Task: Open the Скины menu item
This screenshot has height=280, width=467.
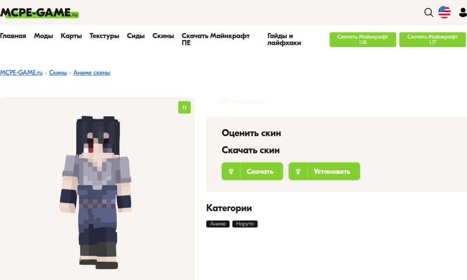Action: [x=163, y=36]
